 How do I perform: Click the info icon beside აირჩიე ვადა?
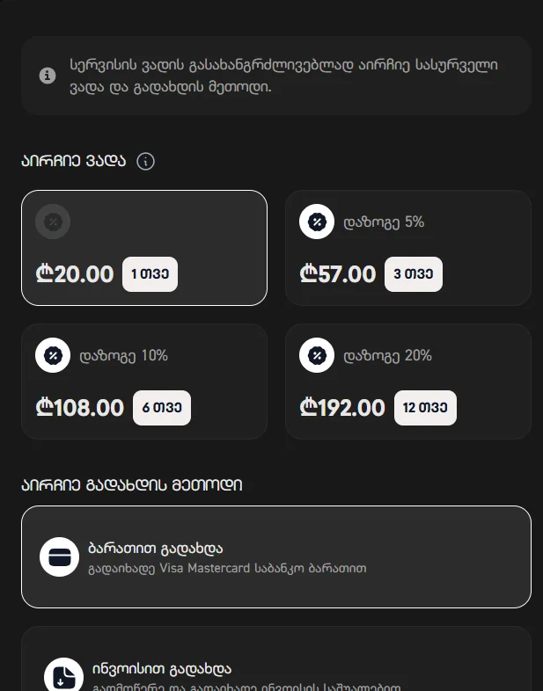coord(146,162)
